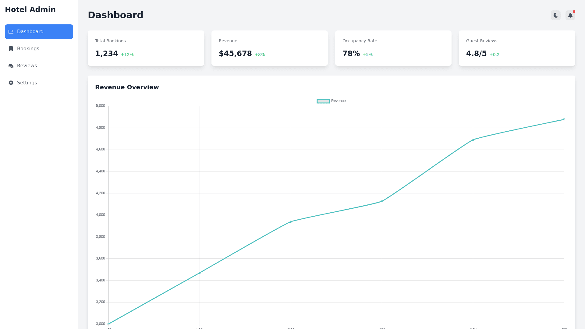The width and height of the screenshot is (585, 329).
Task: Click the Feb data point on chart
Action: tap(200, 273)
